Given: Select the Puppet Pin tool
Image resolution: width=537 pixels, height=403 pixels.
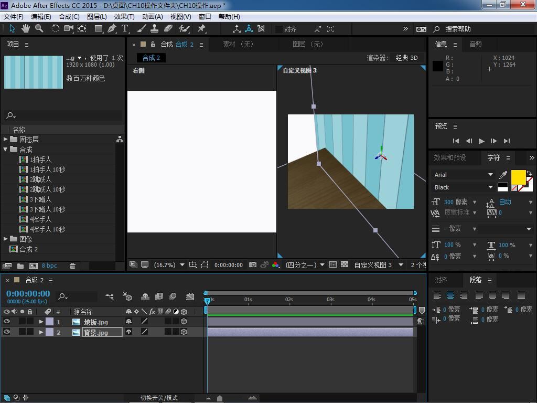Looking at the screenshot, I should [x=201, y=29].
